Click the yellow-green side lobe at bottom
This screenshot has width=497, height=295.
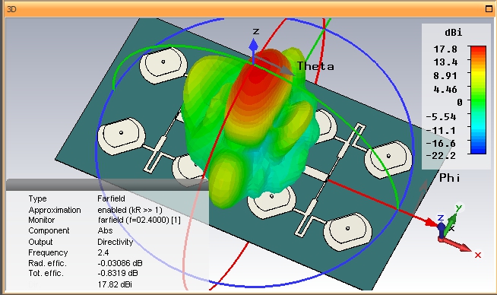(x=225, y=179)
